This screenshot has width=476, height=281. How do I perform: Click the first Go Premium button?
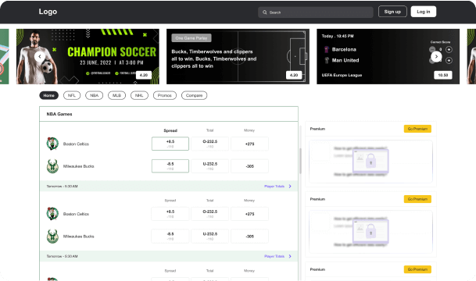417,129
